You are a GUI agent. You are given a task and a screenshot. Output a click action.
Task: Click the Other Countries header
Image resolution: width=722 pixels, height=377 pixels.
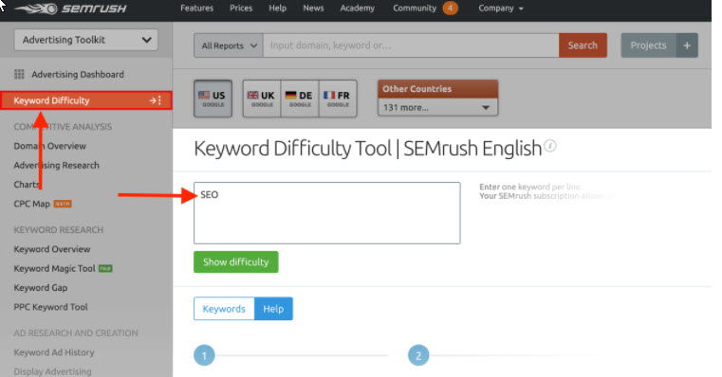tap(437, 89)
